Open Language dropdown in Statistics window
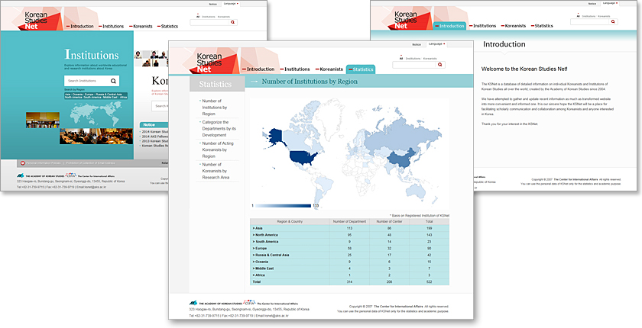Viewport: 642px width, 328px height. [x=436, y=43]
